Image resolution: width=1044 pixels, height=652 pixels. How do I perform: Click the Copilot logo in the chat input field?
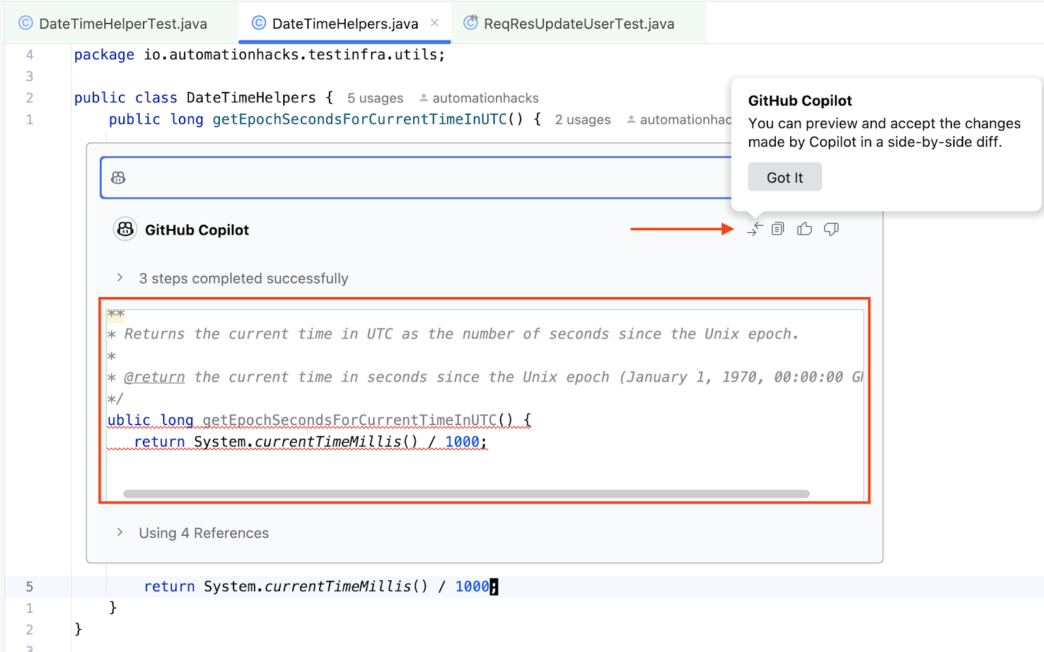[x=118, y=177]
